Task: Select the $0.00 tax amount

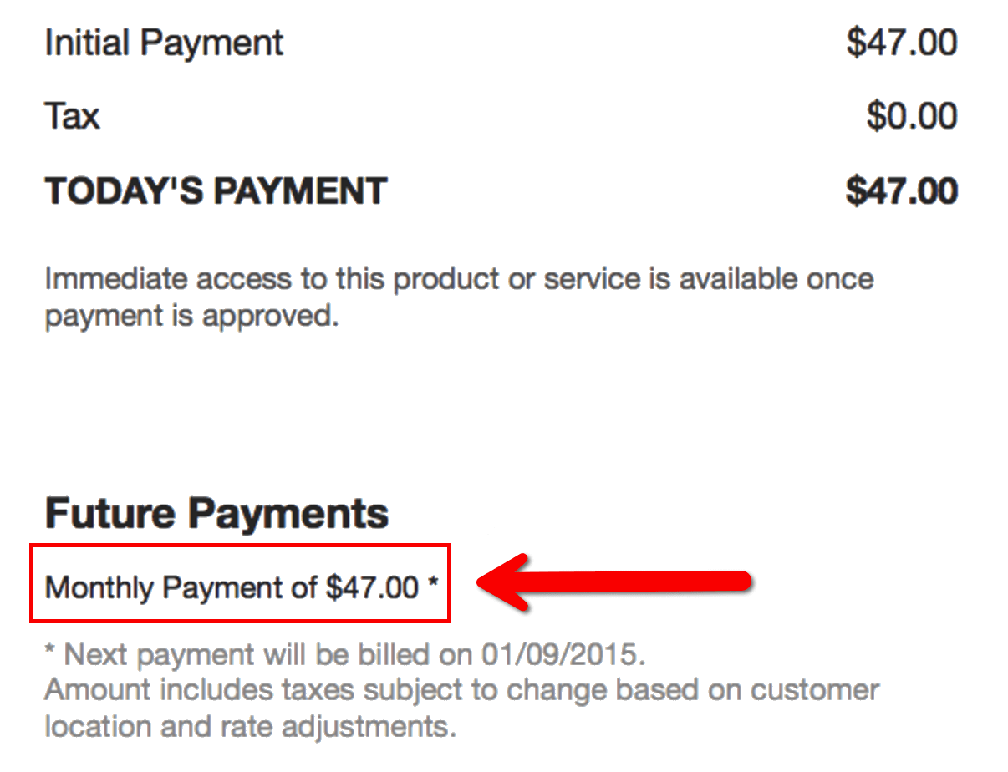Action: (x=911, y=116)
